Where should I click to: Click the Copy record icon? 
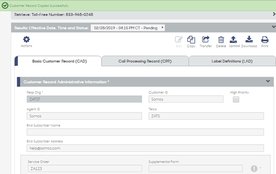(191, 39)
